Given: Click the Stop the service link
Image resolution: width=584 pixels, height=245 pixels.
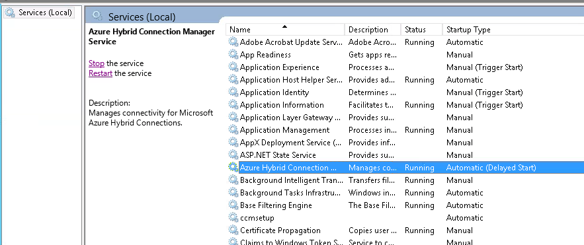Looking at the screenshot, I should click(97, 63).
